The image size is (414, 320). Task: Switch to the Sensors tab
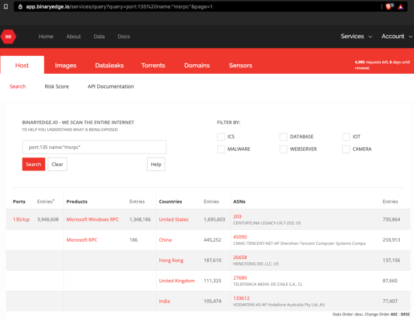click(241, 65)
